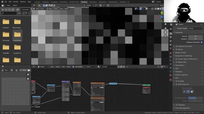Viewport: 204px width, 114px height.
Task: Toggle the Viewport Denoising checkbox
Action: 201,42
